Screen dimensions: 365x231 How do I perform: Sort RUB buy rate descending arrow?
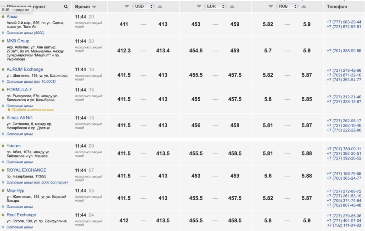coord(271,6)
